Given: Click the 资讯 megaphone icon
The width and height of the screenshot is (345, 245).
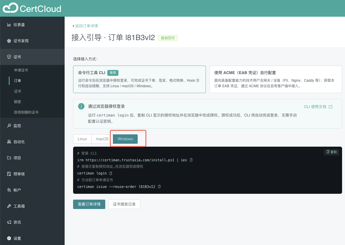Looking at the screenshot, I should [x=9, y=222].
